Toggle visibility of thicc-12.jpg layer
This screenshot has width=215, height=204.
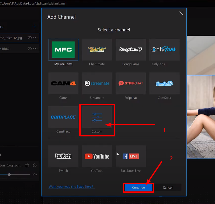click(x=29, y=38)
